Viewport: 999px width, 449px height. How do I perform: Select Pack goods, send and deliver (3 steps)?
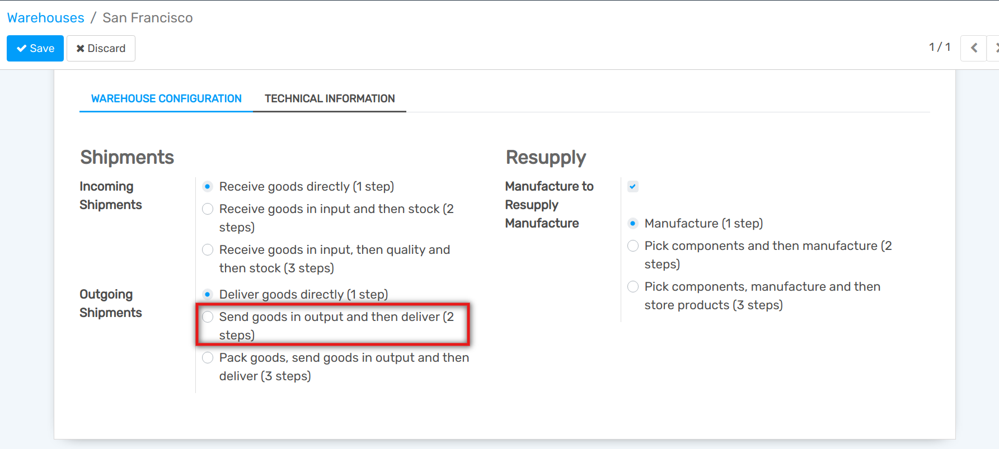(x=208, y=358)
